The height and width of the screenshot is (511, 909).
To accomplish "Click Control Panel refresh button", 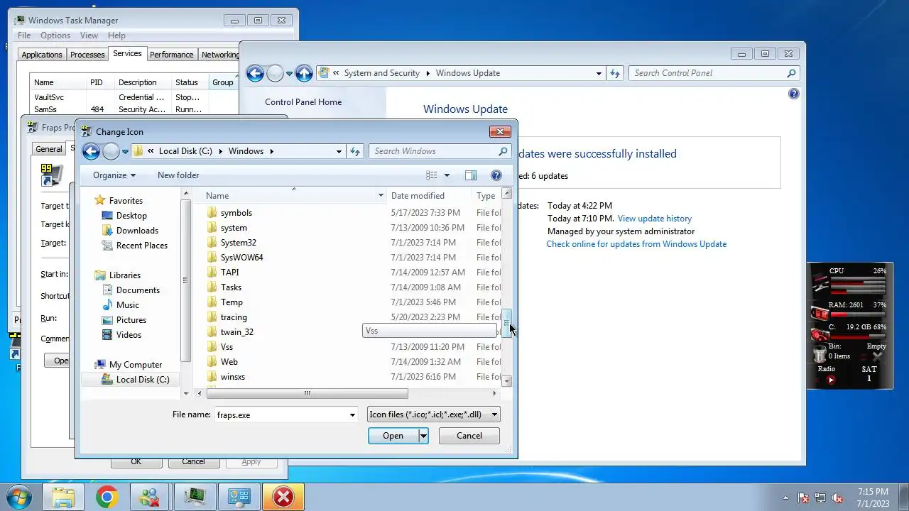I will (615, 73).
